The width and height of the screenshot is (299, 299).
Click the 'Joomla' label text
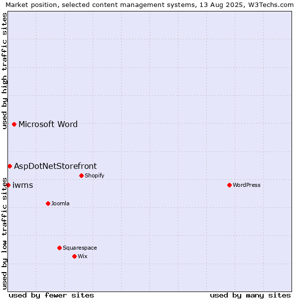tap(60, 203)
